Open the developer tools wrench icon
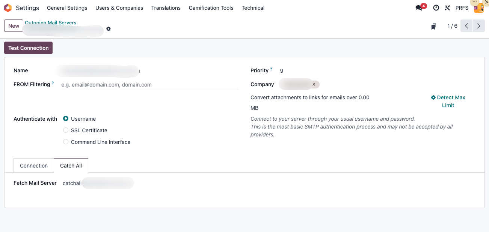Viewport: 489px width, 232px height. pyautogui.click(x=447, y=8)
